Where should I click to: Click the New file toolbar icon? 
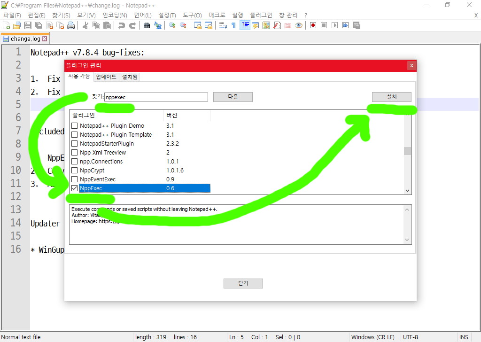7,25
